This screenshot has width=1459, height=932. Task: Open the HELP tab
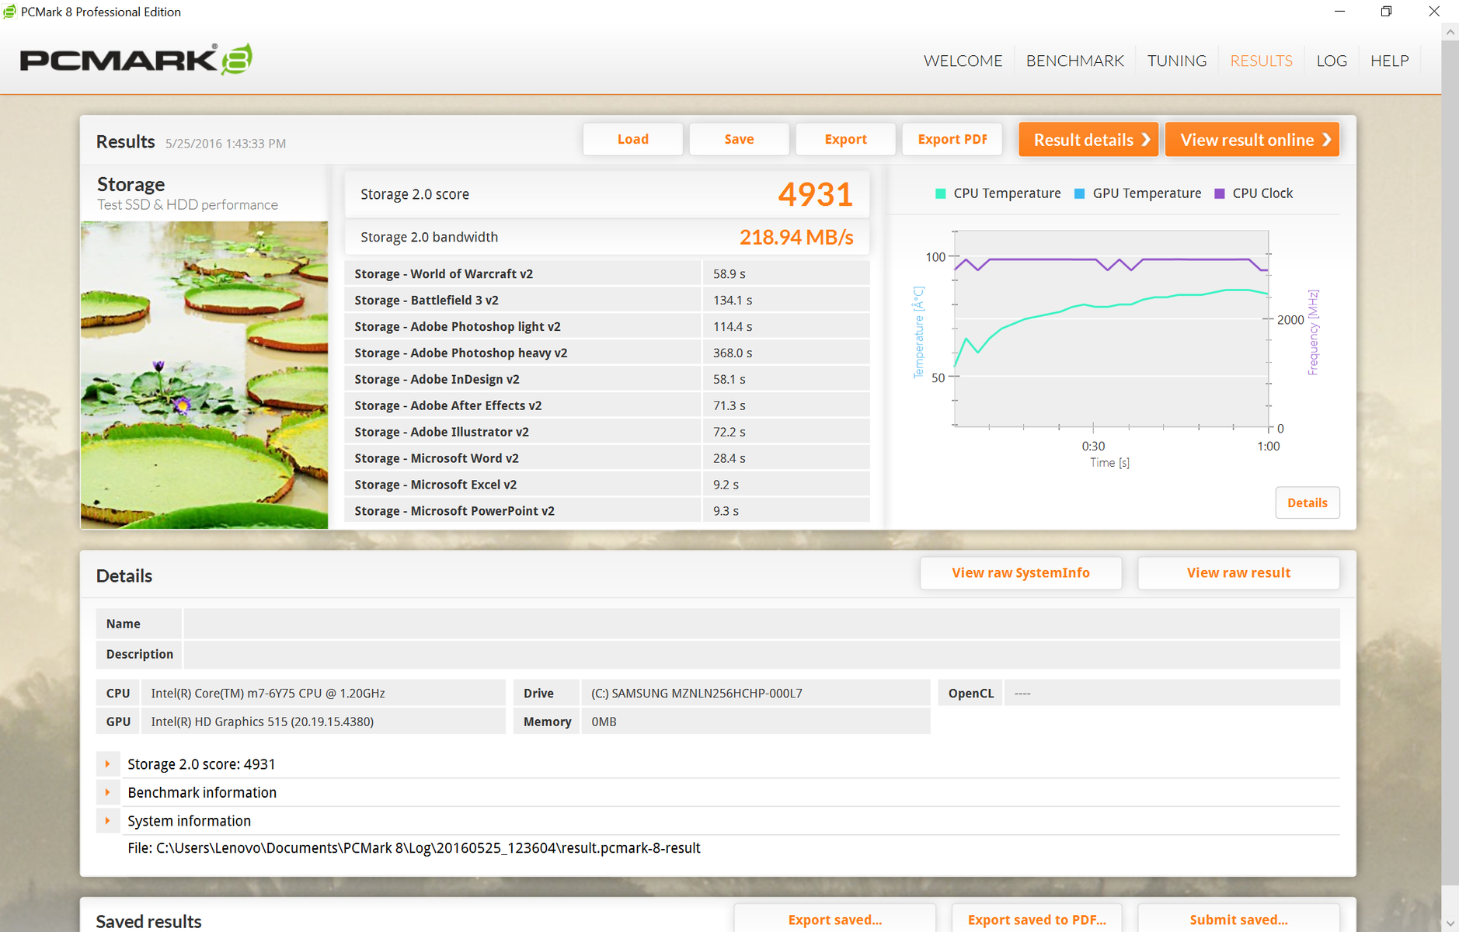click(x=1389, y=61)
